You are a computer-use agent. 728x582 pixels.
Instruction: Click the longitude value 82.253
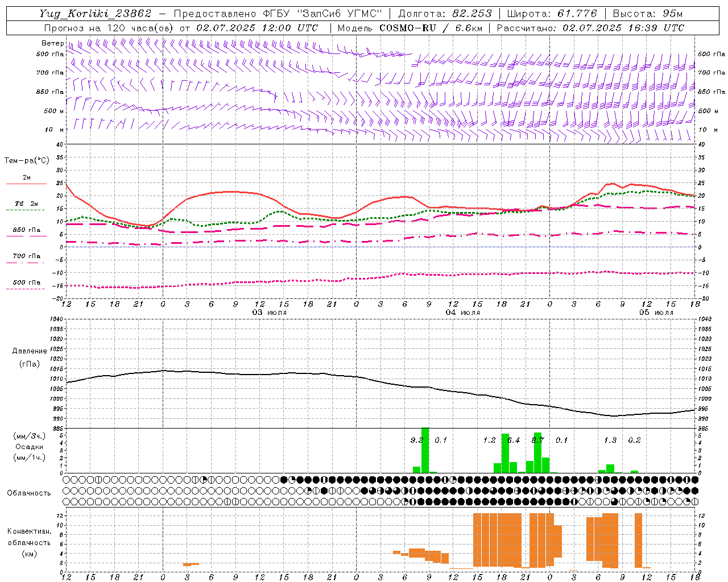click(x=472, y=14)
